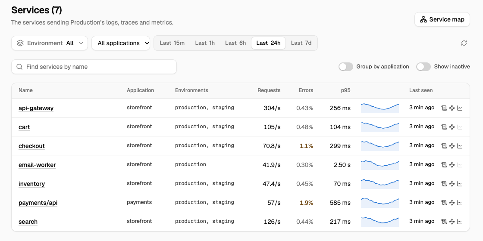Open metrics chart icon for payments/api row
The image size is (483, 241).
[x=460, y=203]
